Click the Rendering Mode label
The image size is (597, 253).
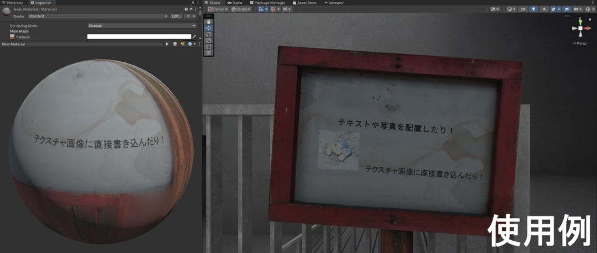point(23,26)
